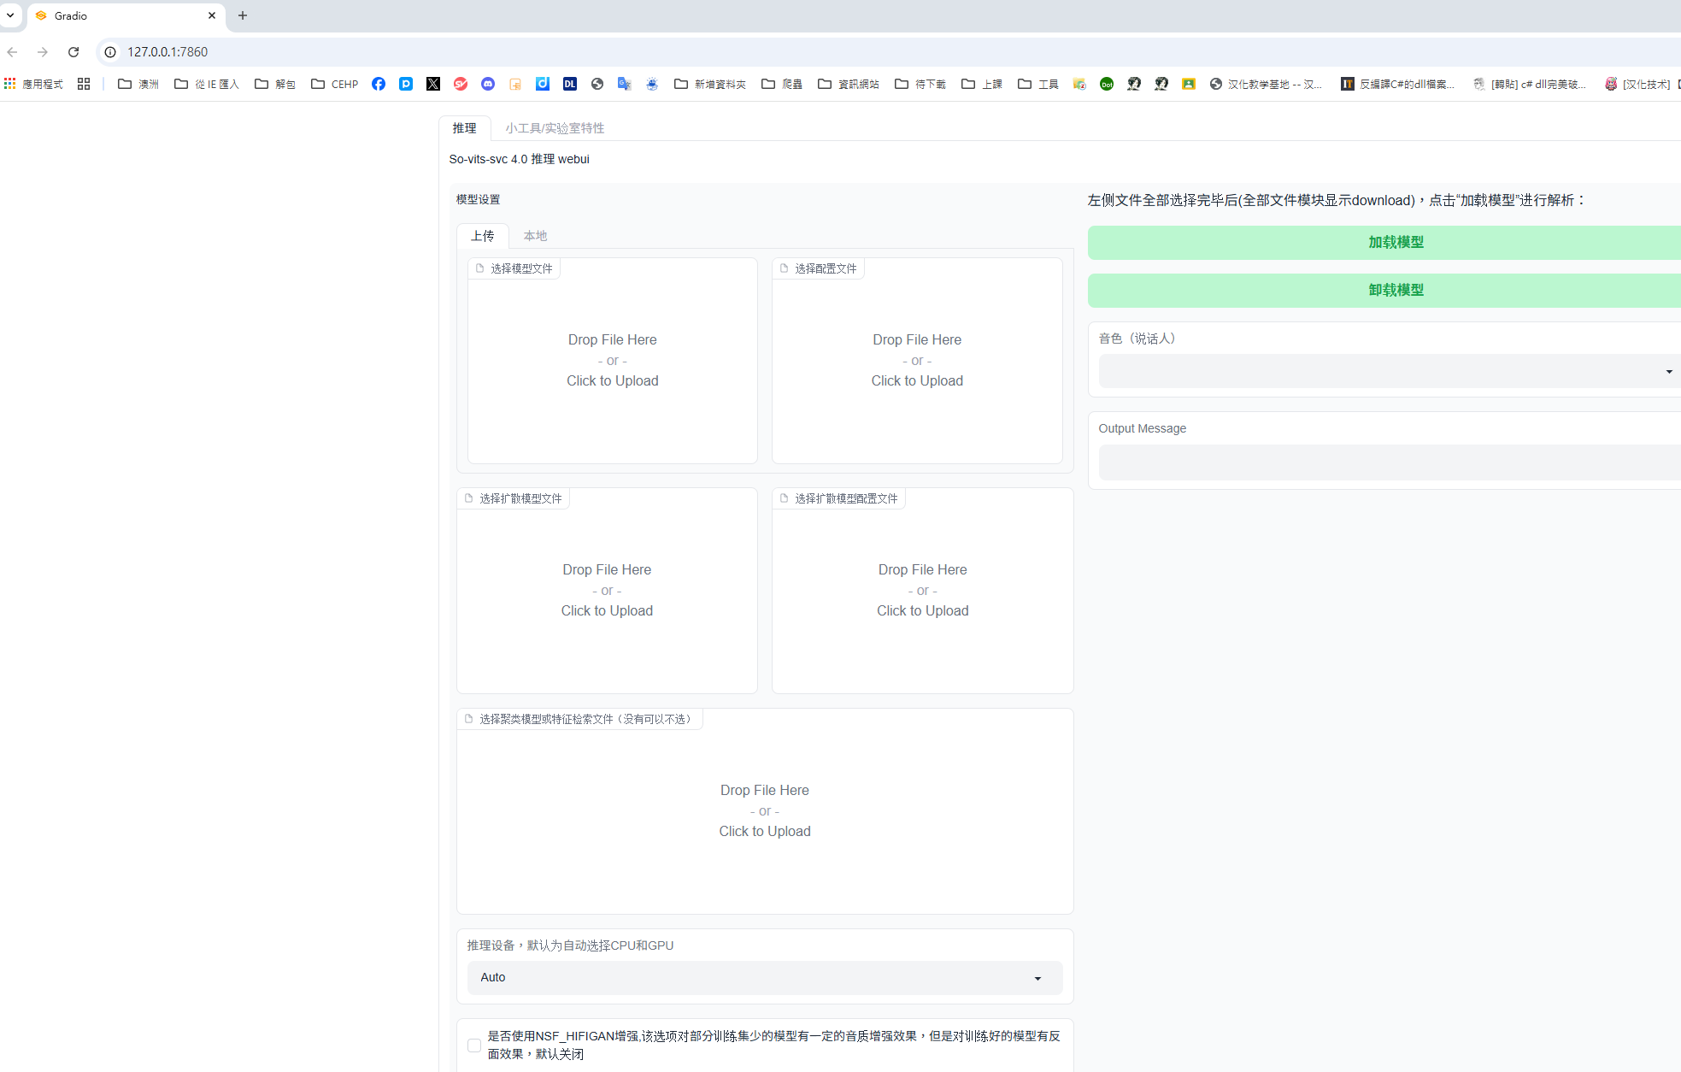Click the site info icon in the address bar
The image size is (1681, 1072).
pos(110,52)
